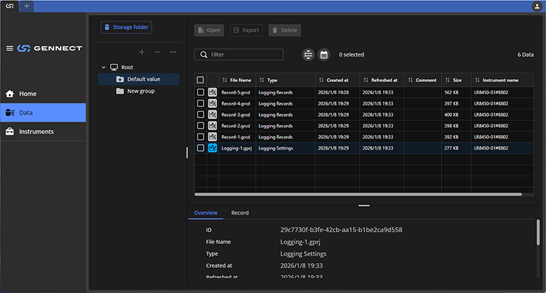Viewport: 546px width, 293px height.
Task: Open Data section in sidebar
Action: [x=43, y=113]
